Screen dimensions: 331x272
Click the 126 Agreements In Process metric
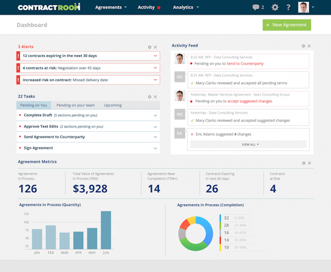pos(28,189)
